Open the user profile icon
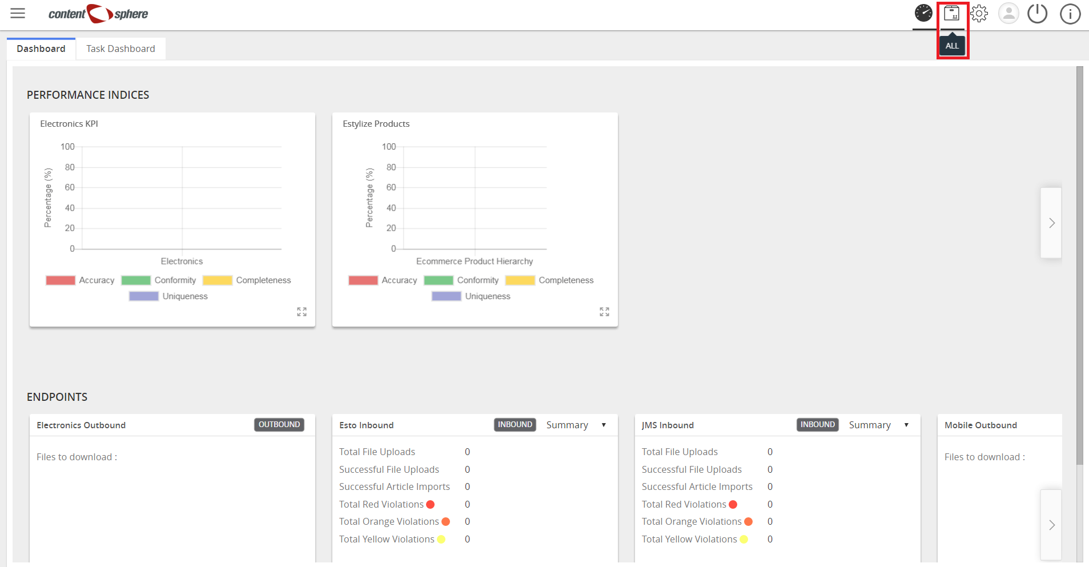The width and height of the screenshot is (1089, 567). 1008,13
